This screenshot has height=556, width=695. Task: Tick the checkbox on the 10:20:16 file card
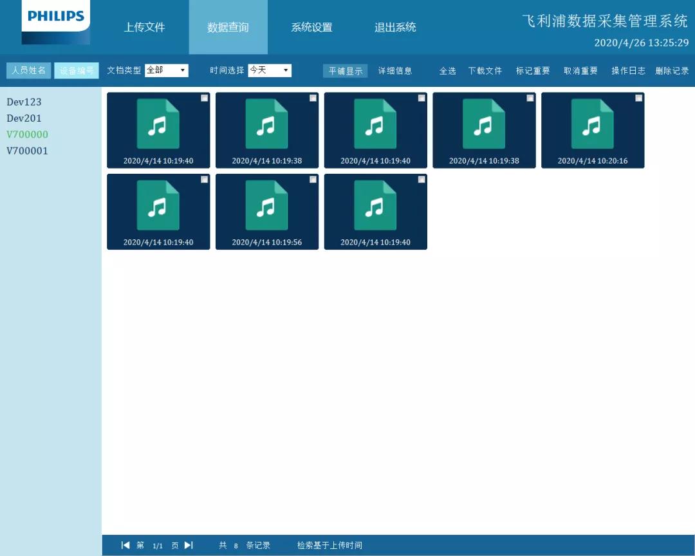[x=639, y=98]
